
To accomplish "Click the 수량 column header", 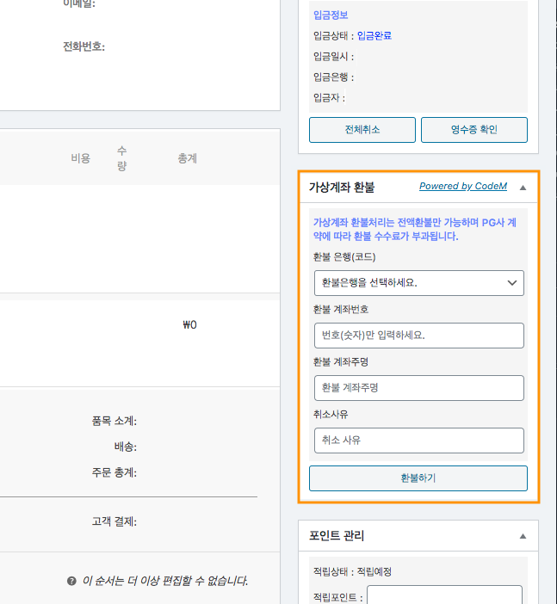I will point(121,158).
